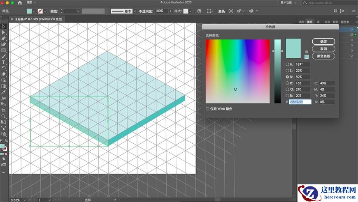Click the 变换 transform link
Viewport: 358px width, 202px height.
(x=221, y=11)
